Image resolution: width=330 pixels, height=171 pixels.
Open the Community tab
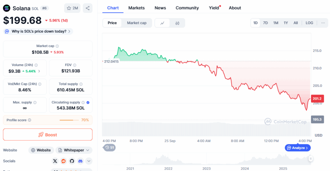tap(187, 8)
